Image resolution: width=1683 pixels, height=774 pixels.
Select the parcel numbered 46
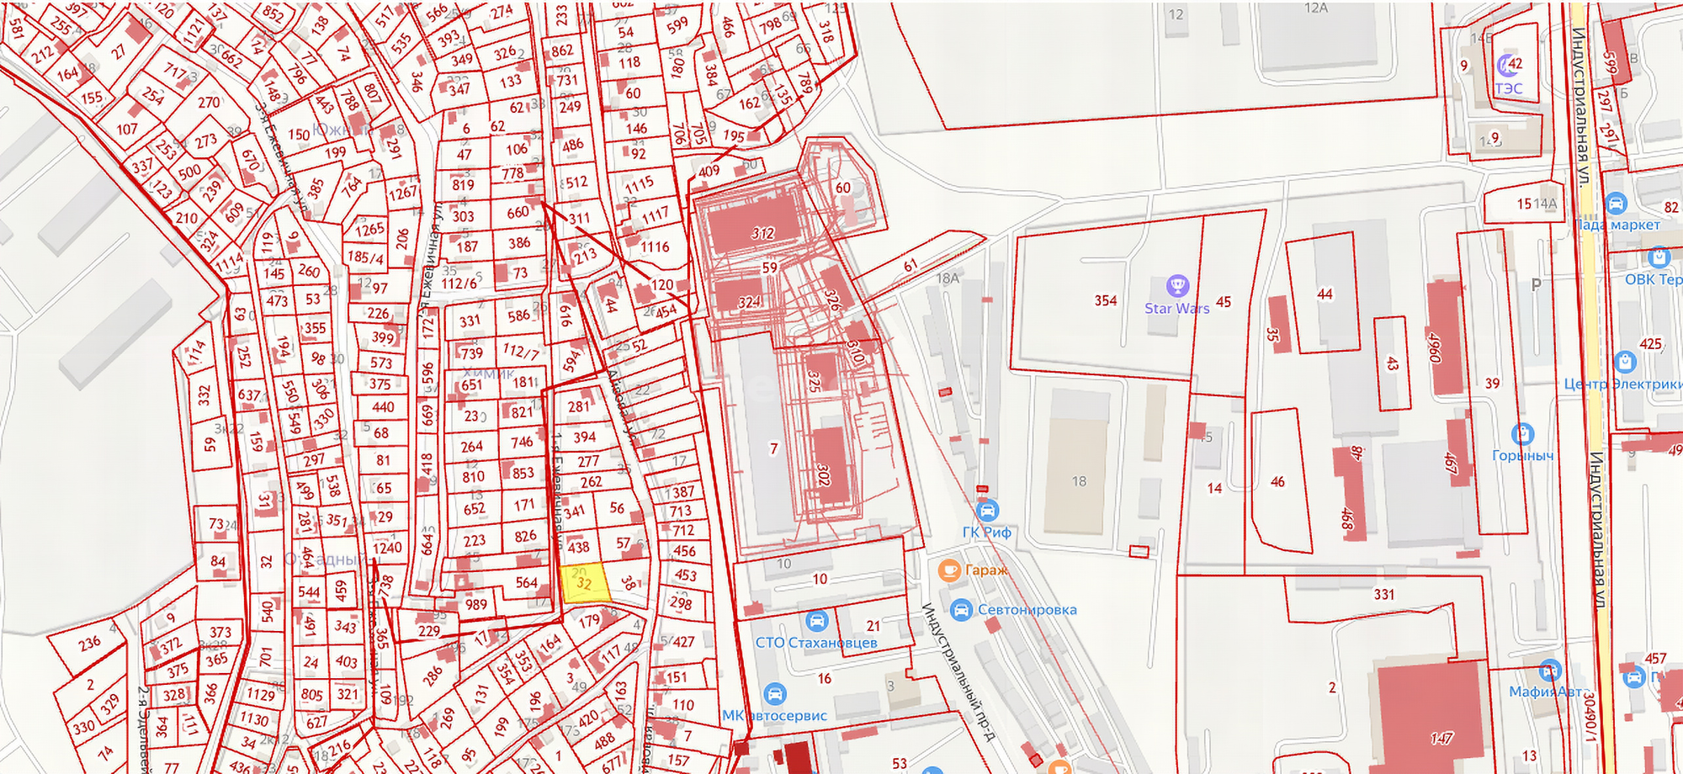[x=1278, y=481]
